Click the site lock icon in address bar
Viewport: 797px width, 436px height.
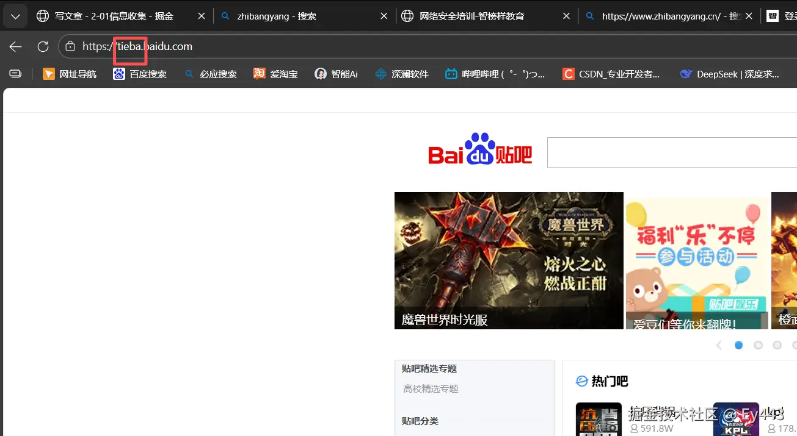pos(70,46)
